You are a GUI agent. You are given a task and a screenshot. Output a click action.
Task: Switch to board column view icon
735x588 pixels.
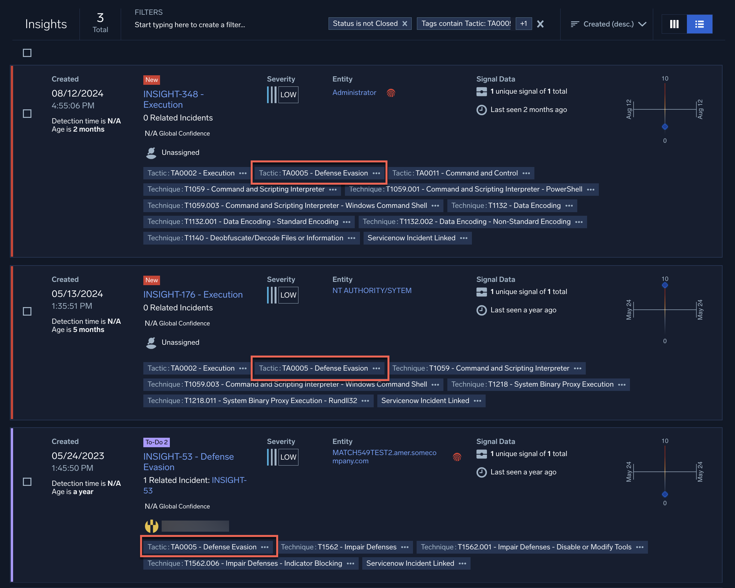click(x=674, y=24)
